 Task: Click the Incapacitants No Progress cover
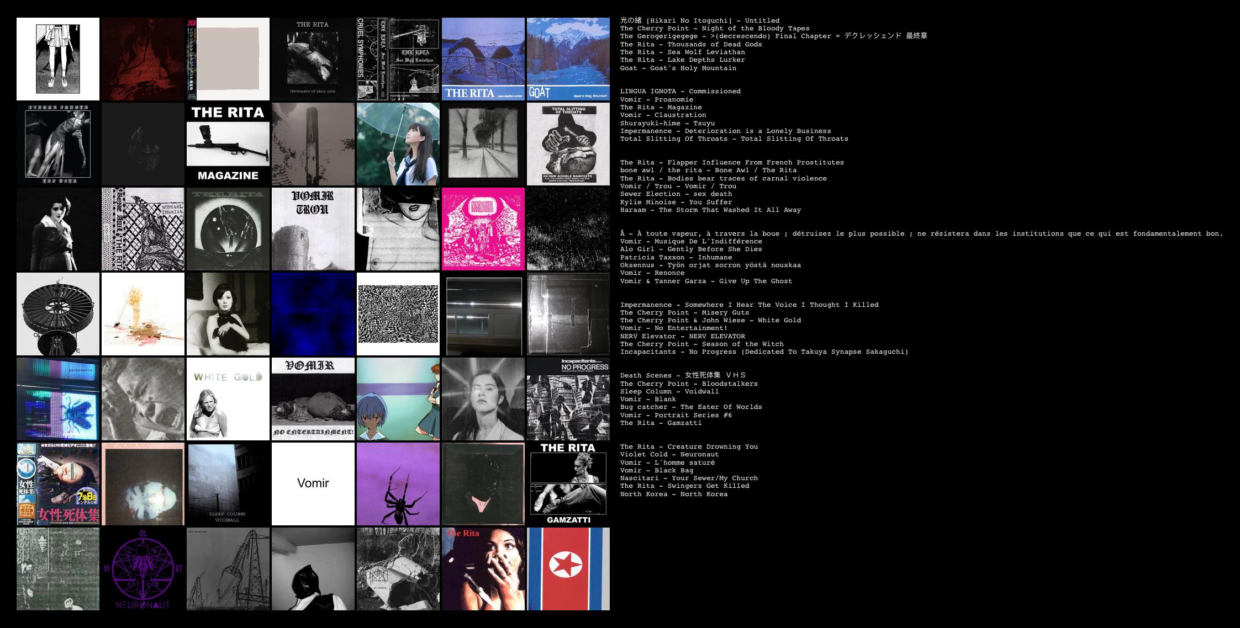click(568, 398)
